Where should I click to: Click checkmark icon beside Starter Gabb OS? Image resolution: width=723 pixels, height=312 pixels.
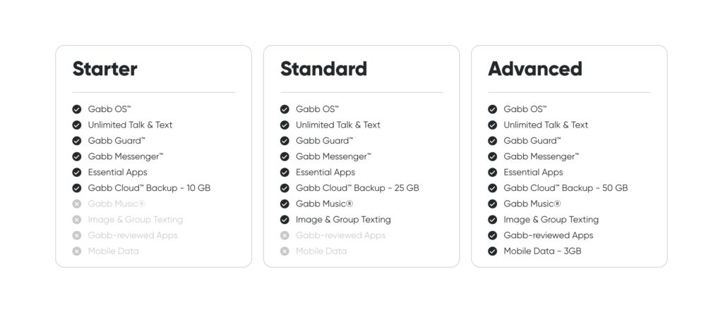(x=76, y=109)
